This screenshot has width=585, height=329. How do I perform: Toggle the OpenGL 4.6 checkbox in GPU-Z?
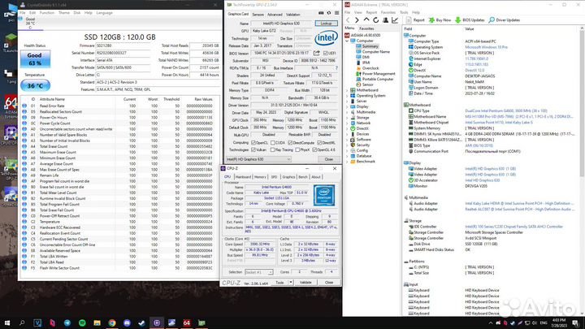314,150
